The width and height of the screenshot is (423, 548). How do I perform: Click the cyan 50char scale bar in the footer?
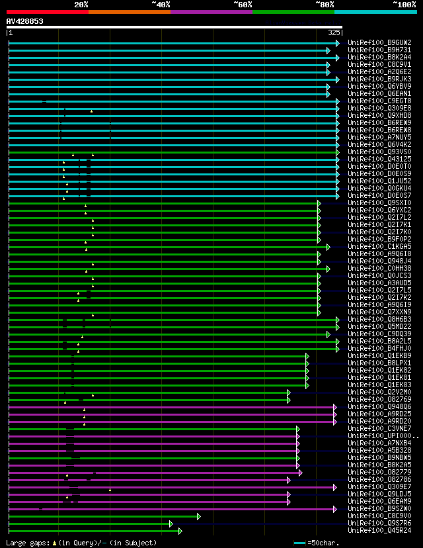point(300,543)
